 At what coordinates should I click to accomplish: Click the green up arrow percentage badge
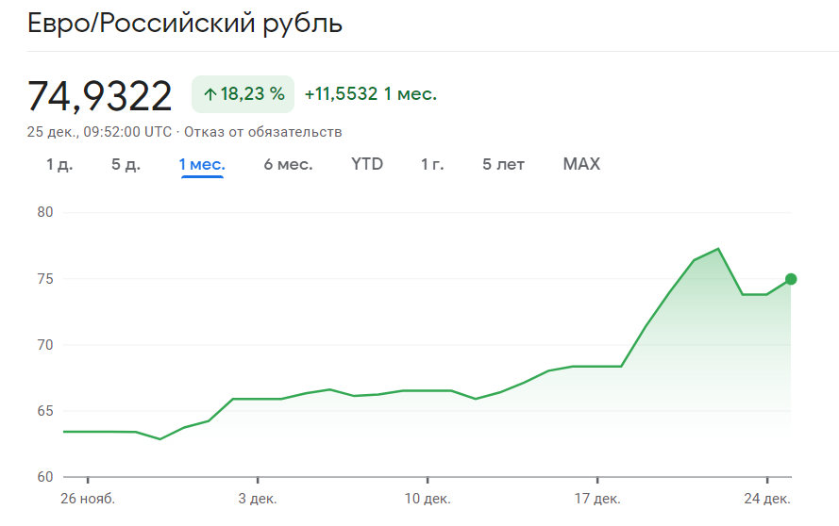click(x=243, y=94)
